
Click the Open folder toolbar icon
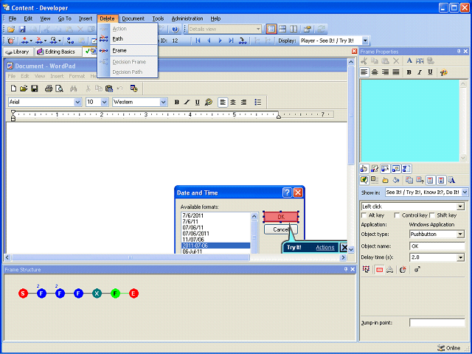(x=11, y=29)
